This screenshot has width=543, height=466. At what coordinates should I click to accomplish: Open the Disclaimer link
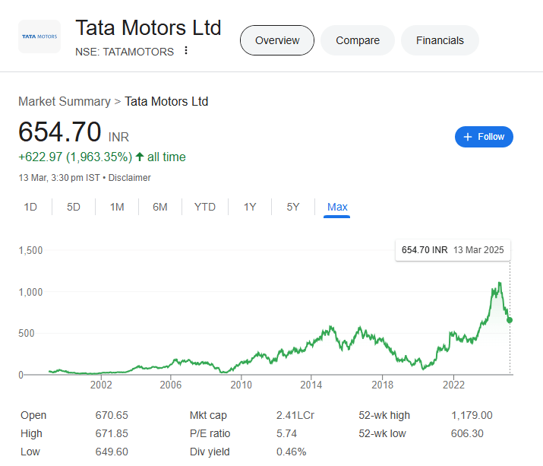tap(130, 178)
